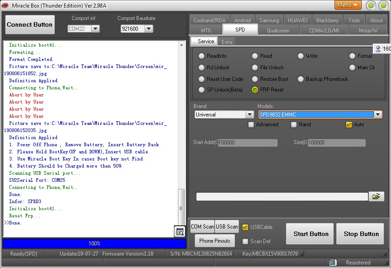Select the Reset User Code option
This screenshot has height=268, width=391.
[202, 79]
